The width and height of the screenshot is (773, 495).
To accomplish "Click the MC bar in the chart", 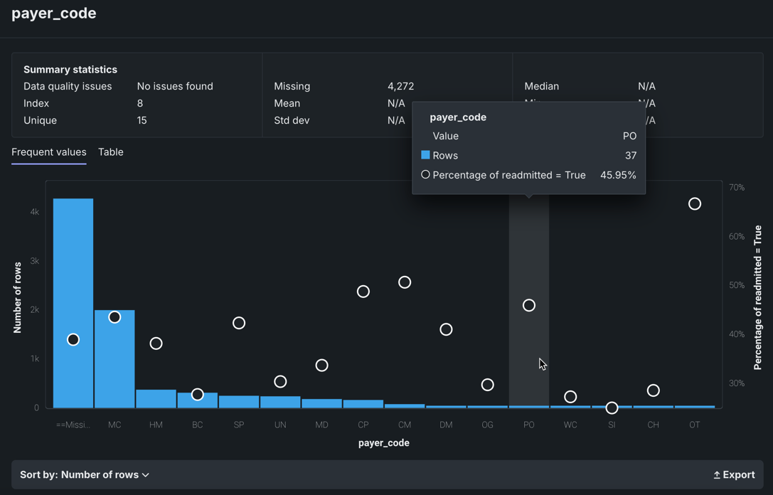I will click(114, 363).
